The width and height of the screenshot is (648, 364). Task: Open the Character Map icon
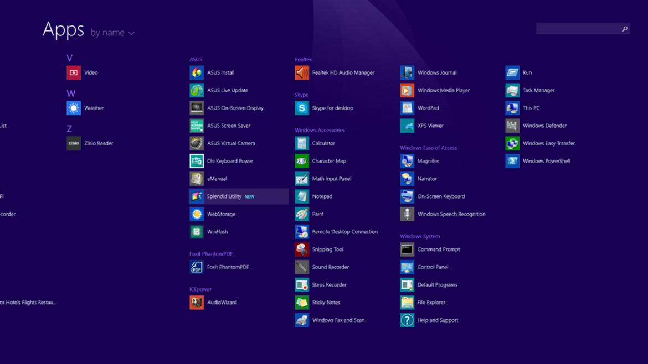coord(302,161)
